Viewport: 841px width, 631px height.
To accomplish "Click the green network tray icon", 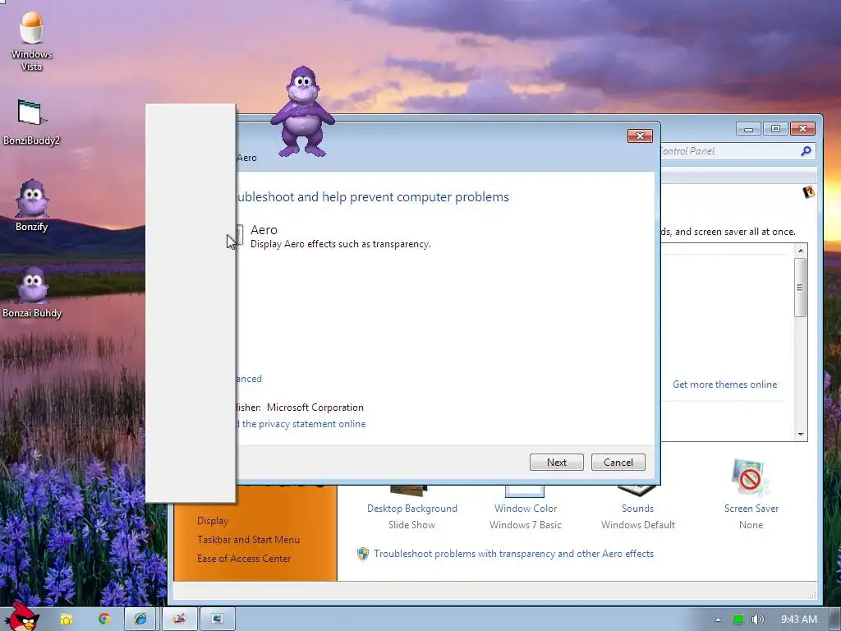I will [x=738, y=619].
